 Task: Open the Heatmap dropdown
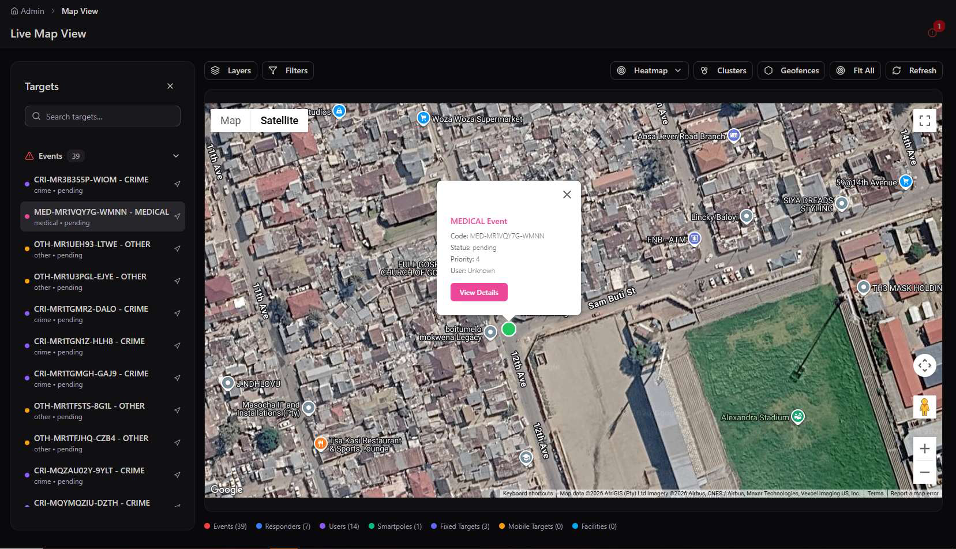point(649,70)
